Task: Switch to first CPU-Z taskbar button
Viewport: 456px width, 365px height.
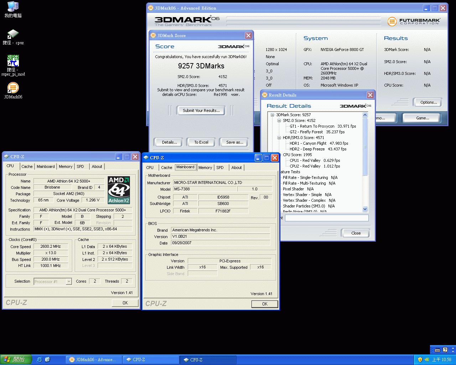Action: (x=151, y=360)
